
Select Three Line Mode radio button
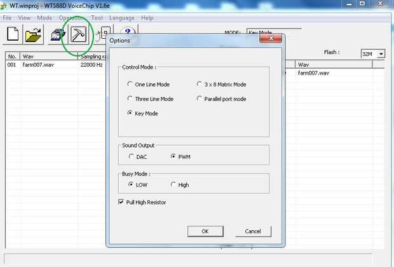pos(130,99)
